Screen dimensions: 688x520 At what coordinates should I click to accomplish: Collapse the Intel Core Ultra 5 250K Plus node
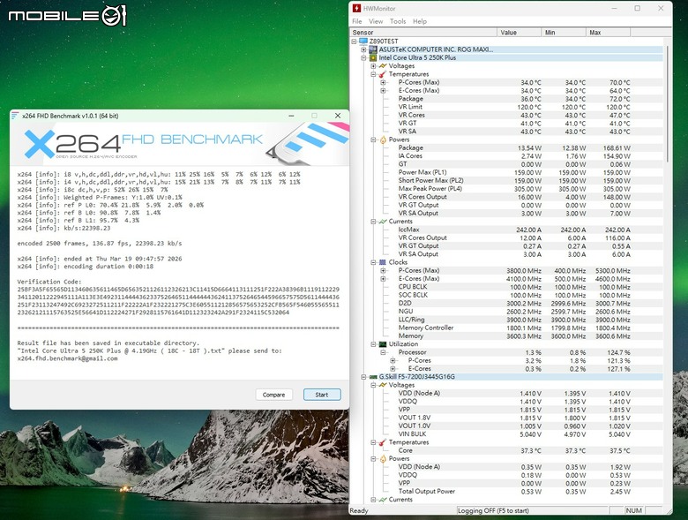coord(363,57)
